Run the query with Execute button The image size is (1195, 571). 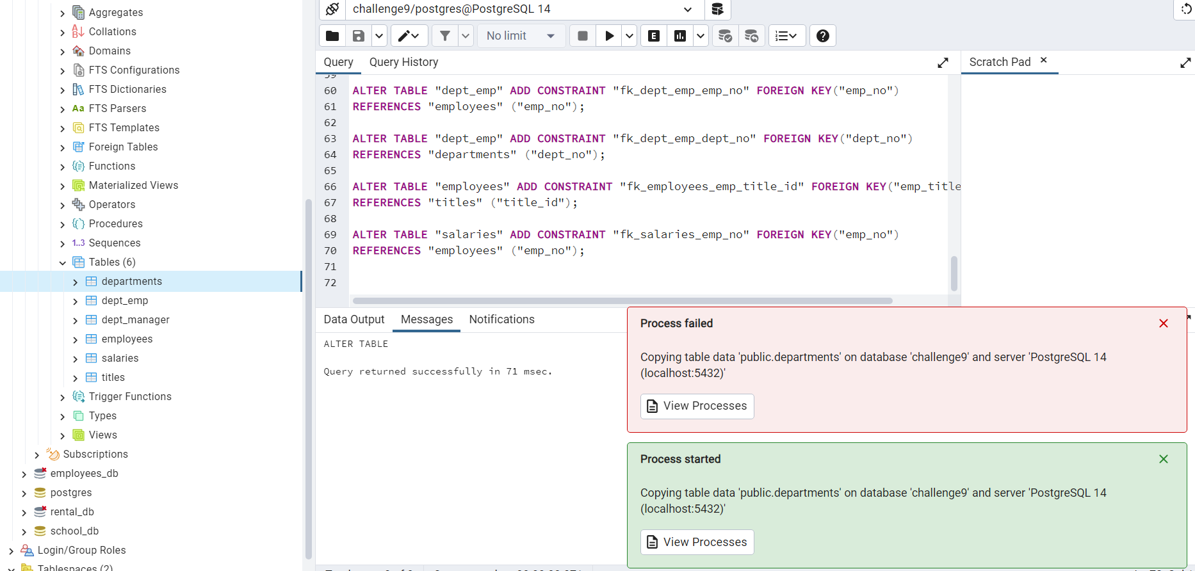click(609, 36)
